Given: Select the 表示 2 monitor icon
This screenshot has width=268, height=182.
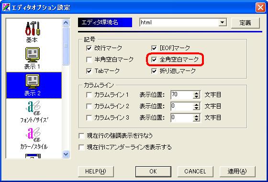Looking at the screenshot, I should (x=33, y=81).
